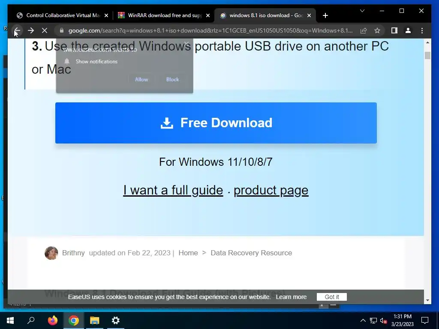
Task: Click the vertical scrollbar thumb
Action: click(427, 55)
